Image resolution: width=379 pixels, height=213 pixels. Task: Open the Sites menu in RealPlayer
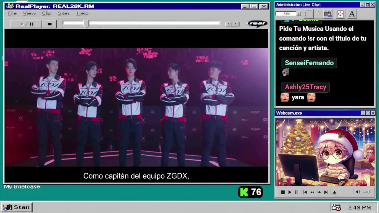pyautogui.click(x=64, y=13)
